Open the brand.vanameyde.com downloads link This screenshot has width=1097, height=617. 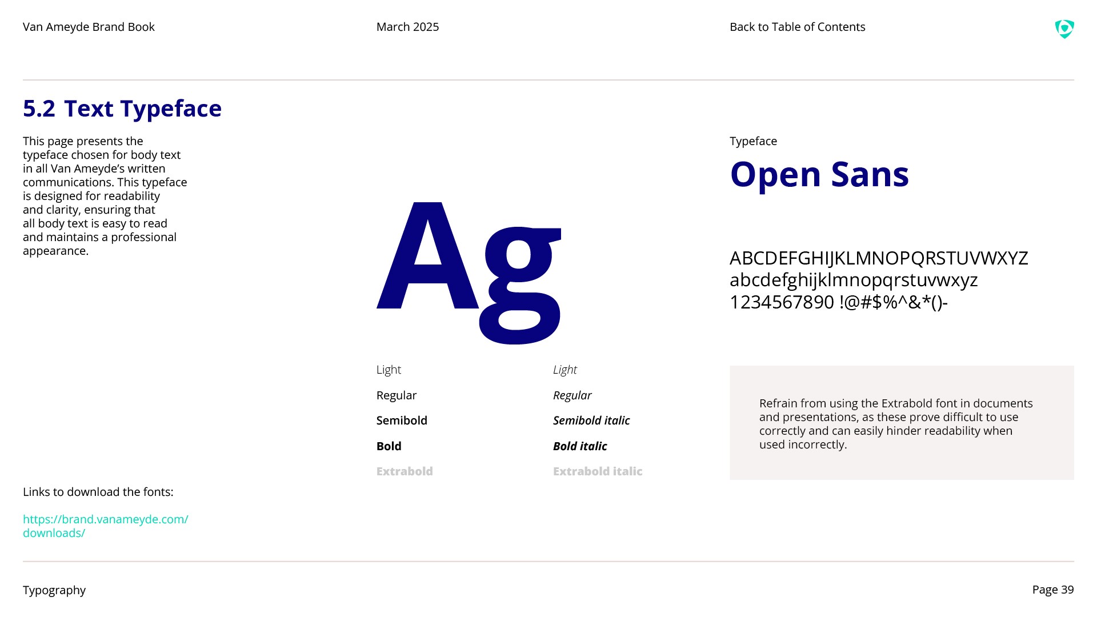coord(106,526)
